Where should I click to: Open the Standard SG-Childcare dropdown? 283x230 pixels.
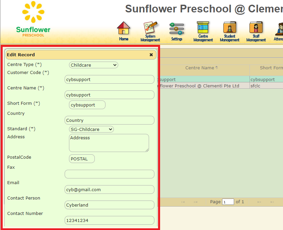pos(91,129)
